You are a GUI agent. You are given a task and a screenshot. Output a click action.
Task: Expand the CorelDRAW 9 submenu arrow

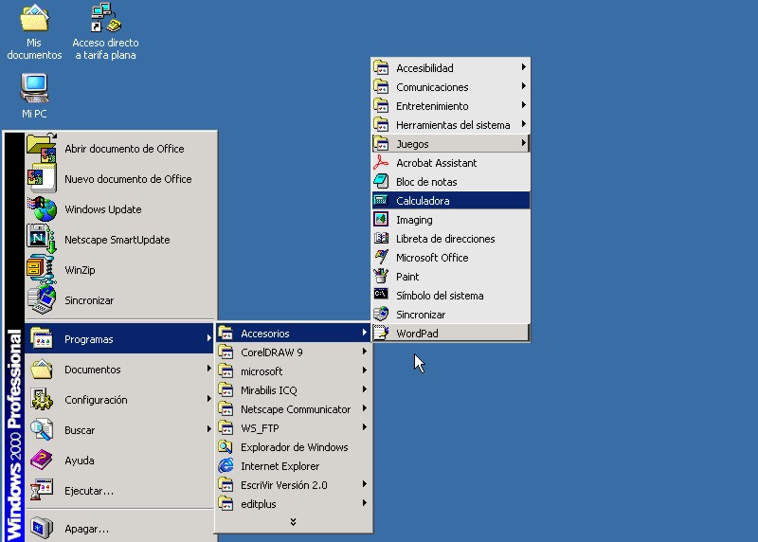click(x=365, y=352)
